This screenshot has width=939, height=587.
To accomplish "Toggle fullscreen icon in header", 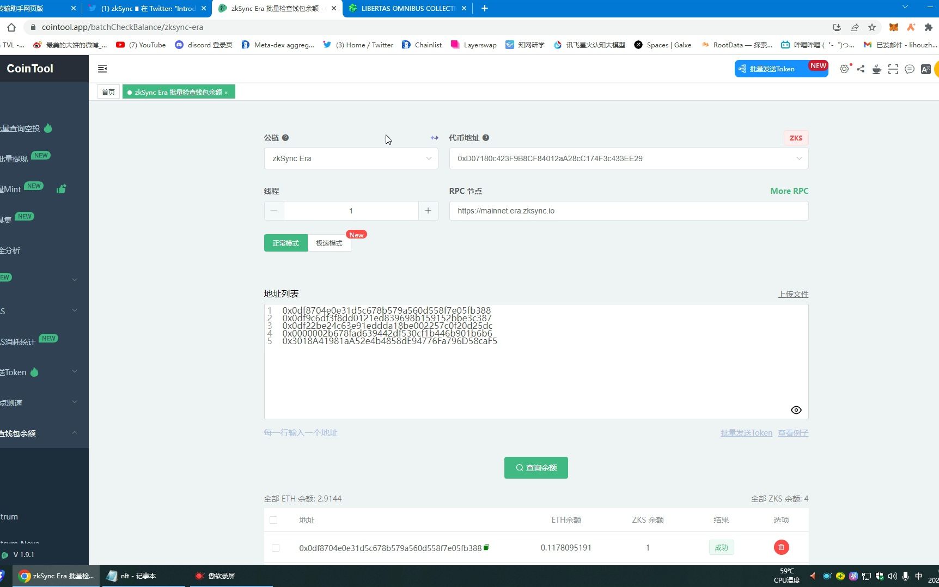I will 893,69.
